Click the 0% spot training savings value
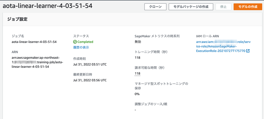 tap(137, 94)
